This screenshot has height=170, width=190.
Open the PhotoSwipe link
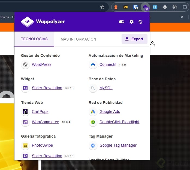point(43,145)
